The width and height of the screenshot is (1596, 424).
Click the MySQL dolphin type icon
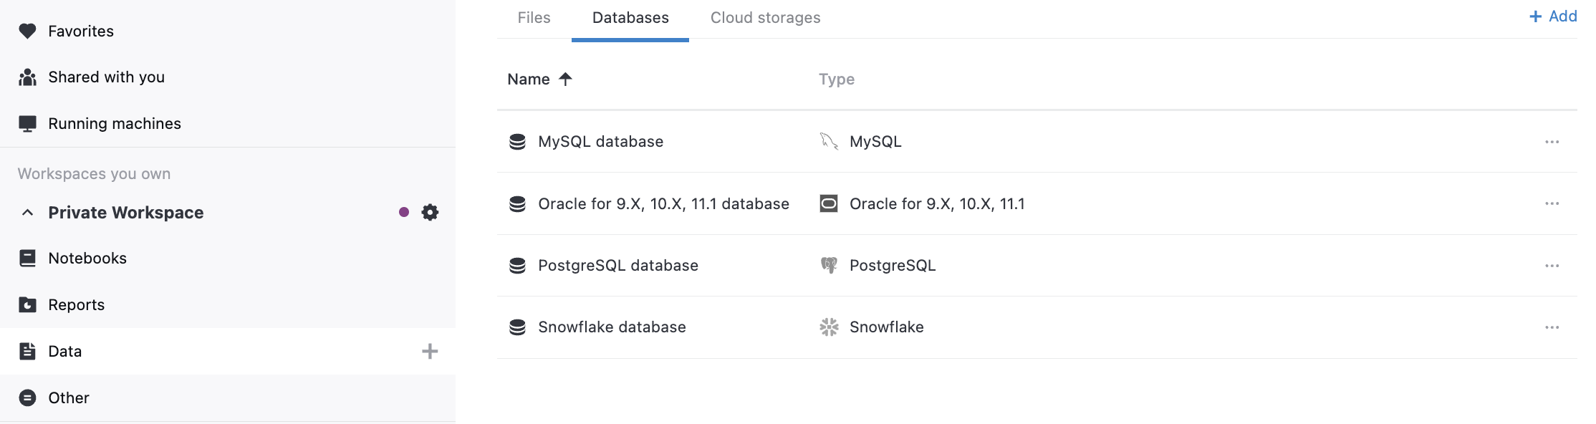coord(829,141)
